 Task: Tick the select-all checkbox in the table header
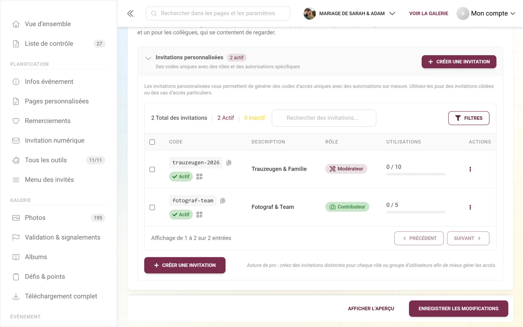pos(152,142)
